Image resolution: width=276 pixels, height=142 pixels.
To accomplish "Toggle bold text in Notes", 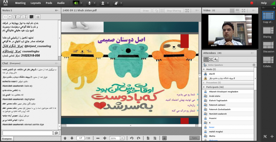I will coord(16,17).
